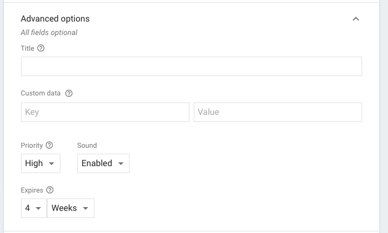The width and height of the screenshot is (388, 233).
Task: Open the Expires number dropdown showing 4
Action: pos(33,208)
